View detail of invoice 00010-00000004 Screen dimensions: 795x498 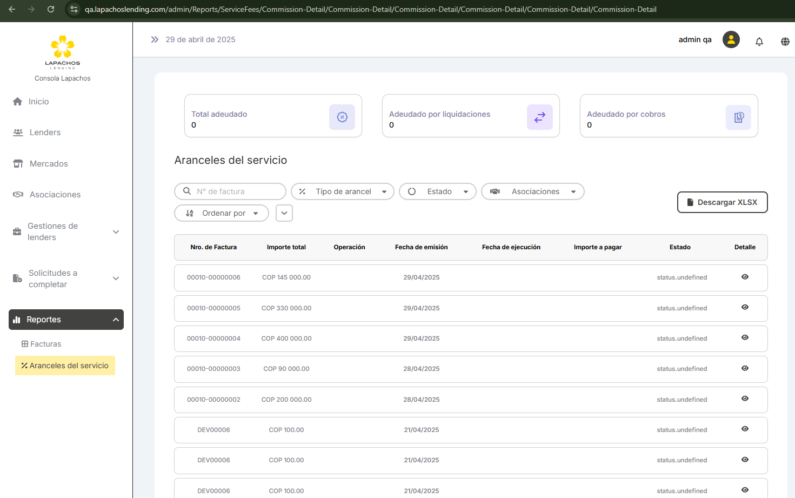tap(745, 337)
